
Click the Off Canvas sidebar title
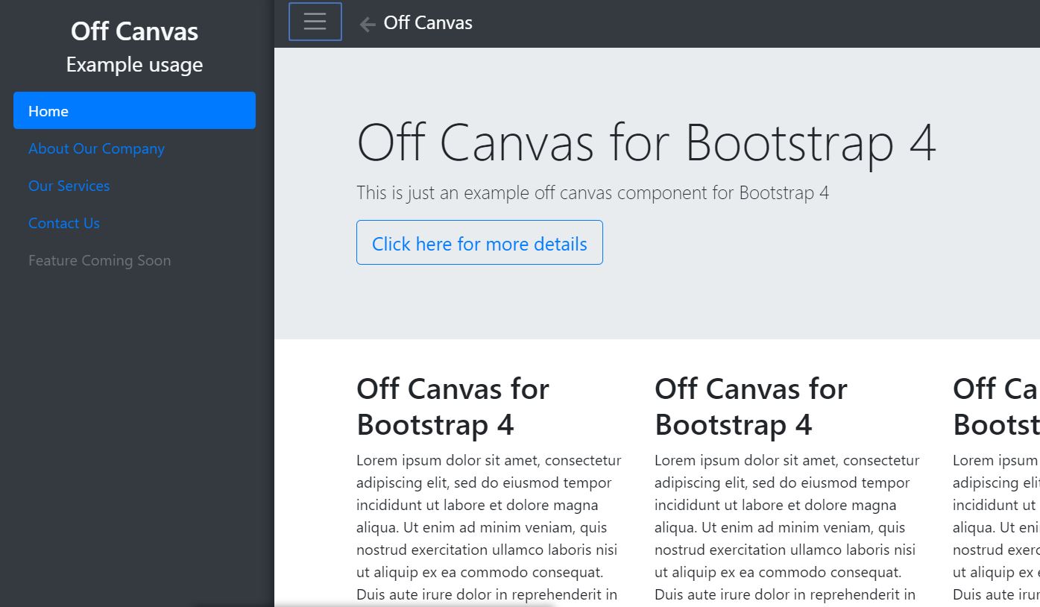click(x=134, y=31)
